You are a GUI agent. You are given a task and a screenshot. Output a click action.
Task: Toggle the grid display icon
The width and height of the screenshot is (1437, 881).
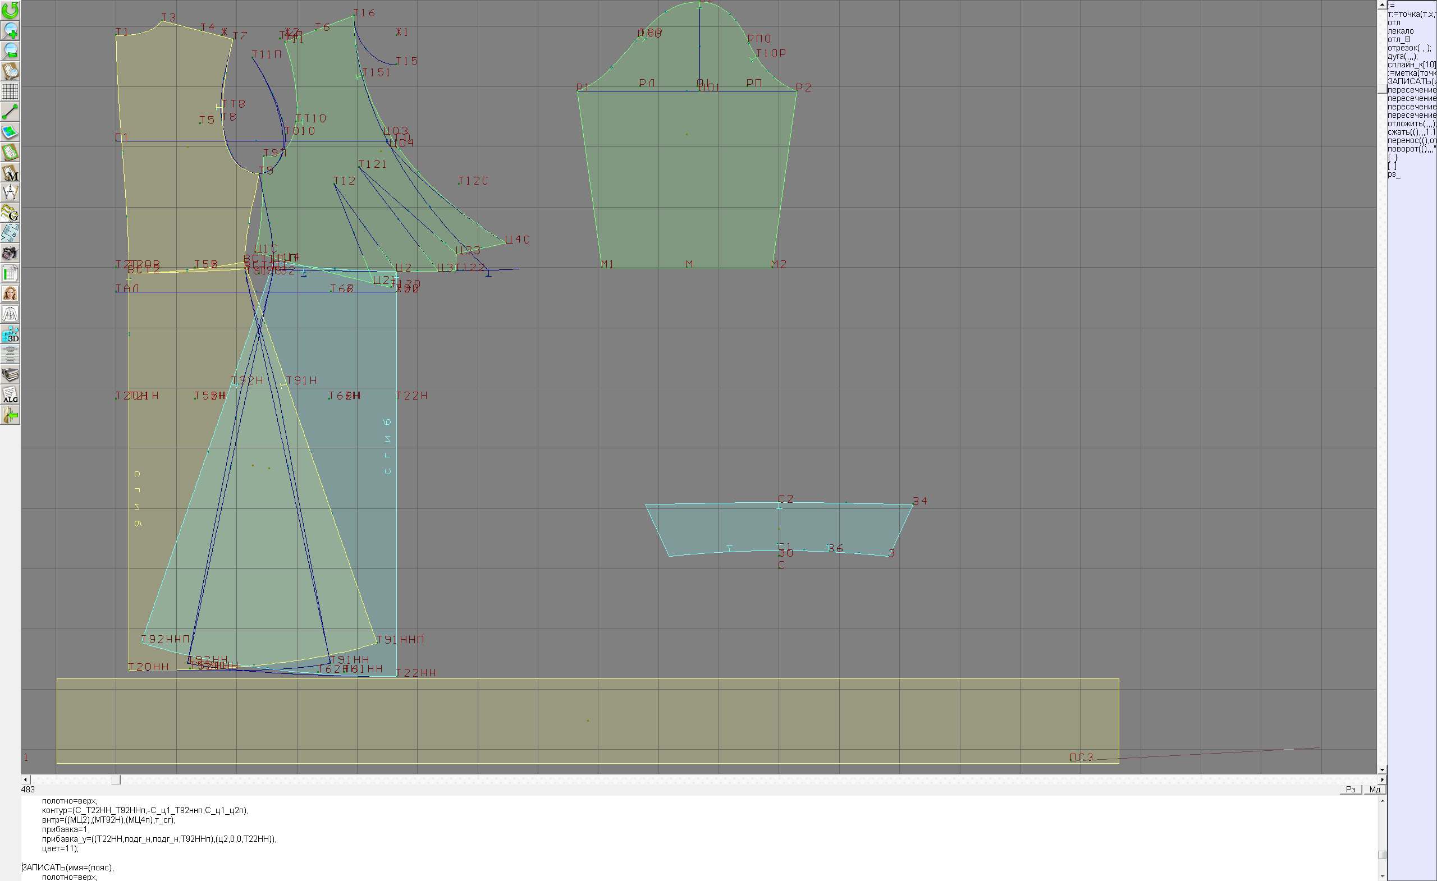click(10, 91)
